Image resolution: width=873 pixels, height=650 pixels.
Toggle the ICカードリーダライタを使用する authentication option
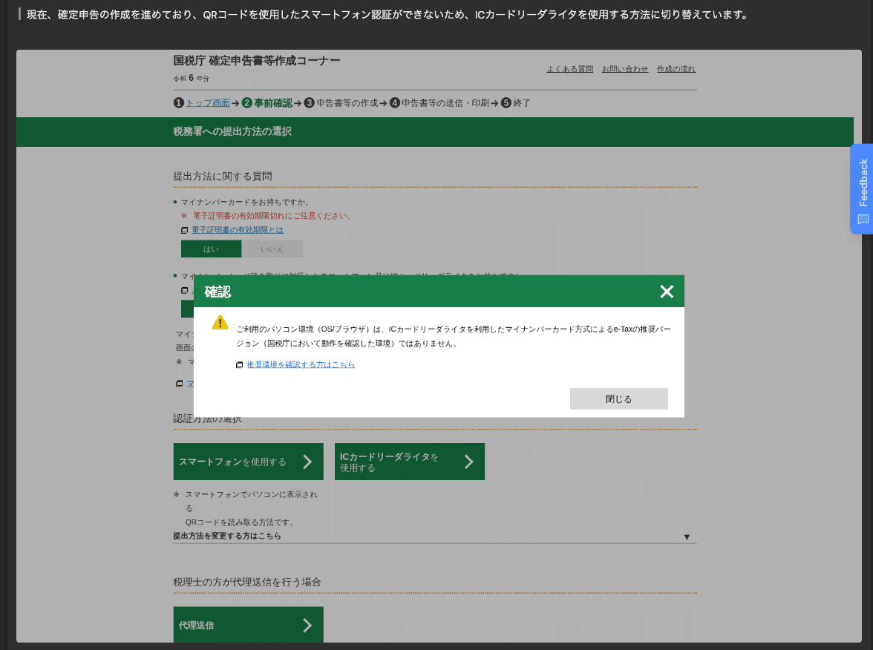410,462
